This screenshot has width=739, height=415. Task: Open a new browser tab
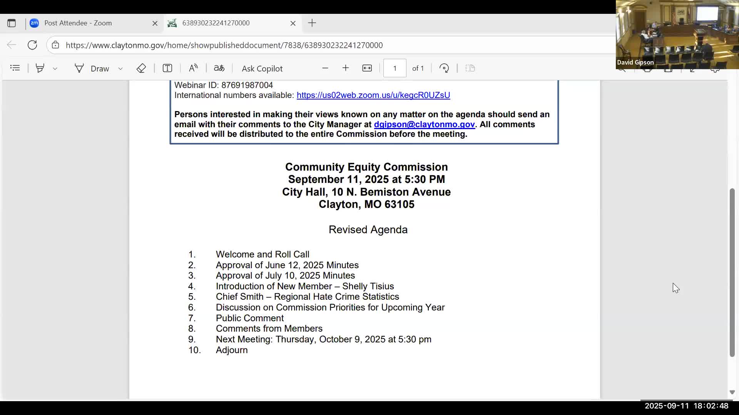click(x=312, y=23)
